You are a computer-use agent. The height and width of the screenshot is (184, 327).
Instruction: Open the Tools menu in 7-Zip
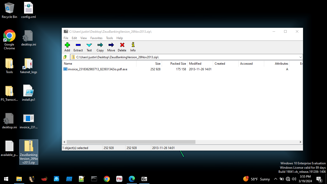(109, 38)
